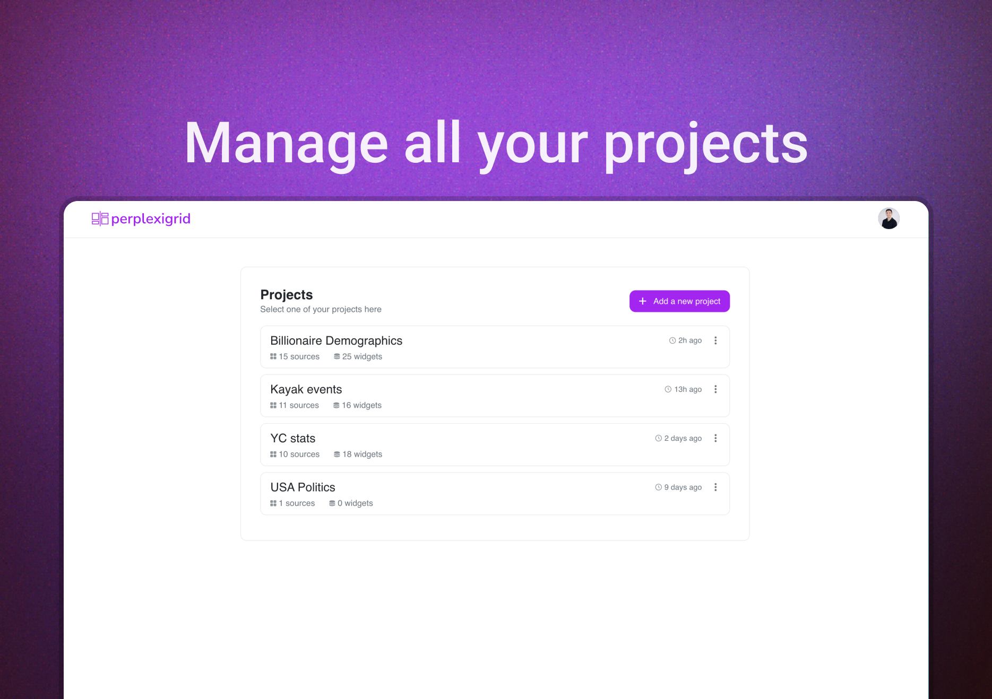The image size is (992, 699).
Task: Click sources icon in Kayak events row
Action: [273, 405]
